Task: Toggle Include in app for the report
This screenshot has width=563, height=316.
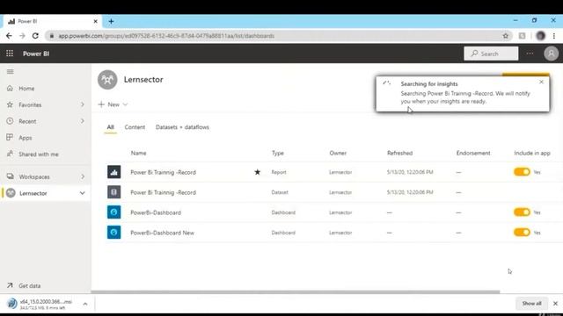Action: pyautogui.click(x=522, y=172)
